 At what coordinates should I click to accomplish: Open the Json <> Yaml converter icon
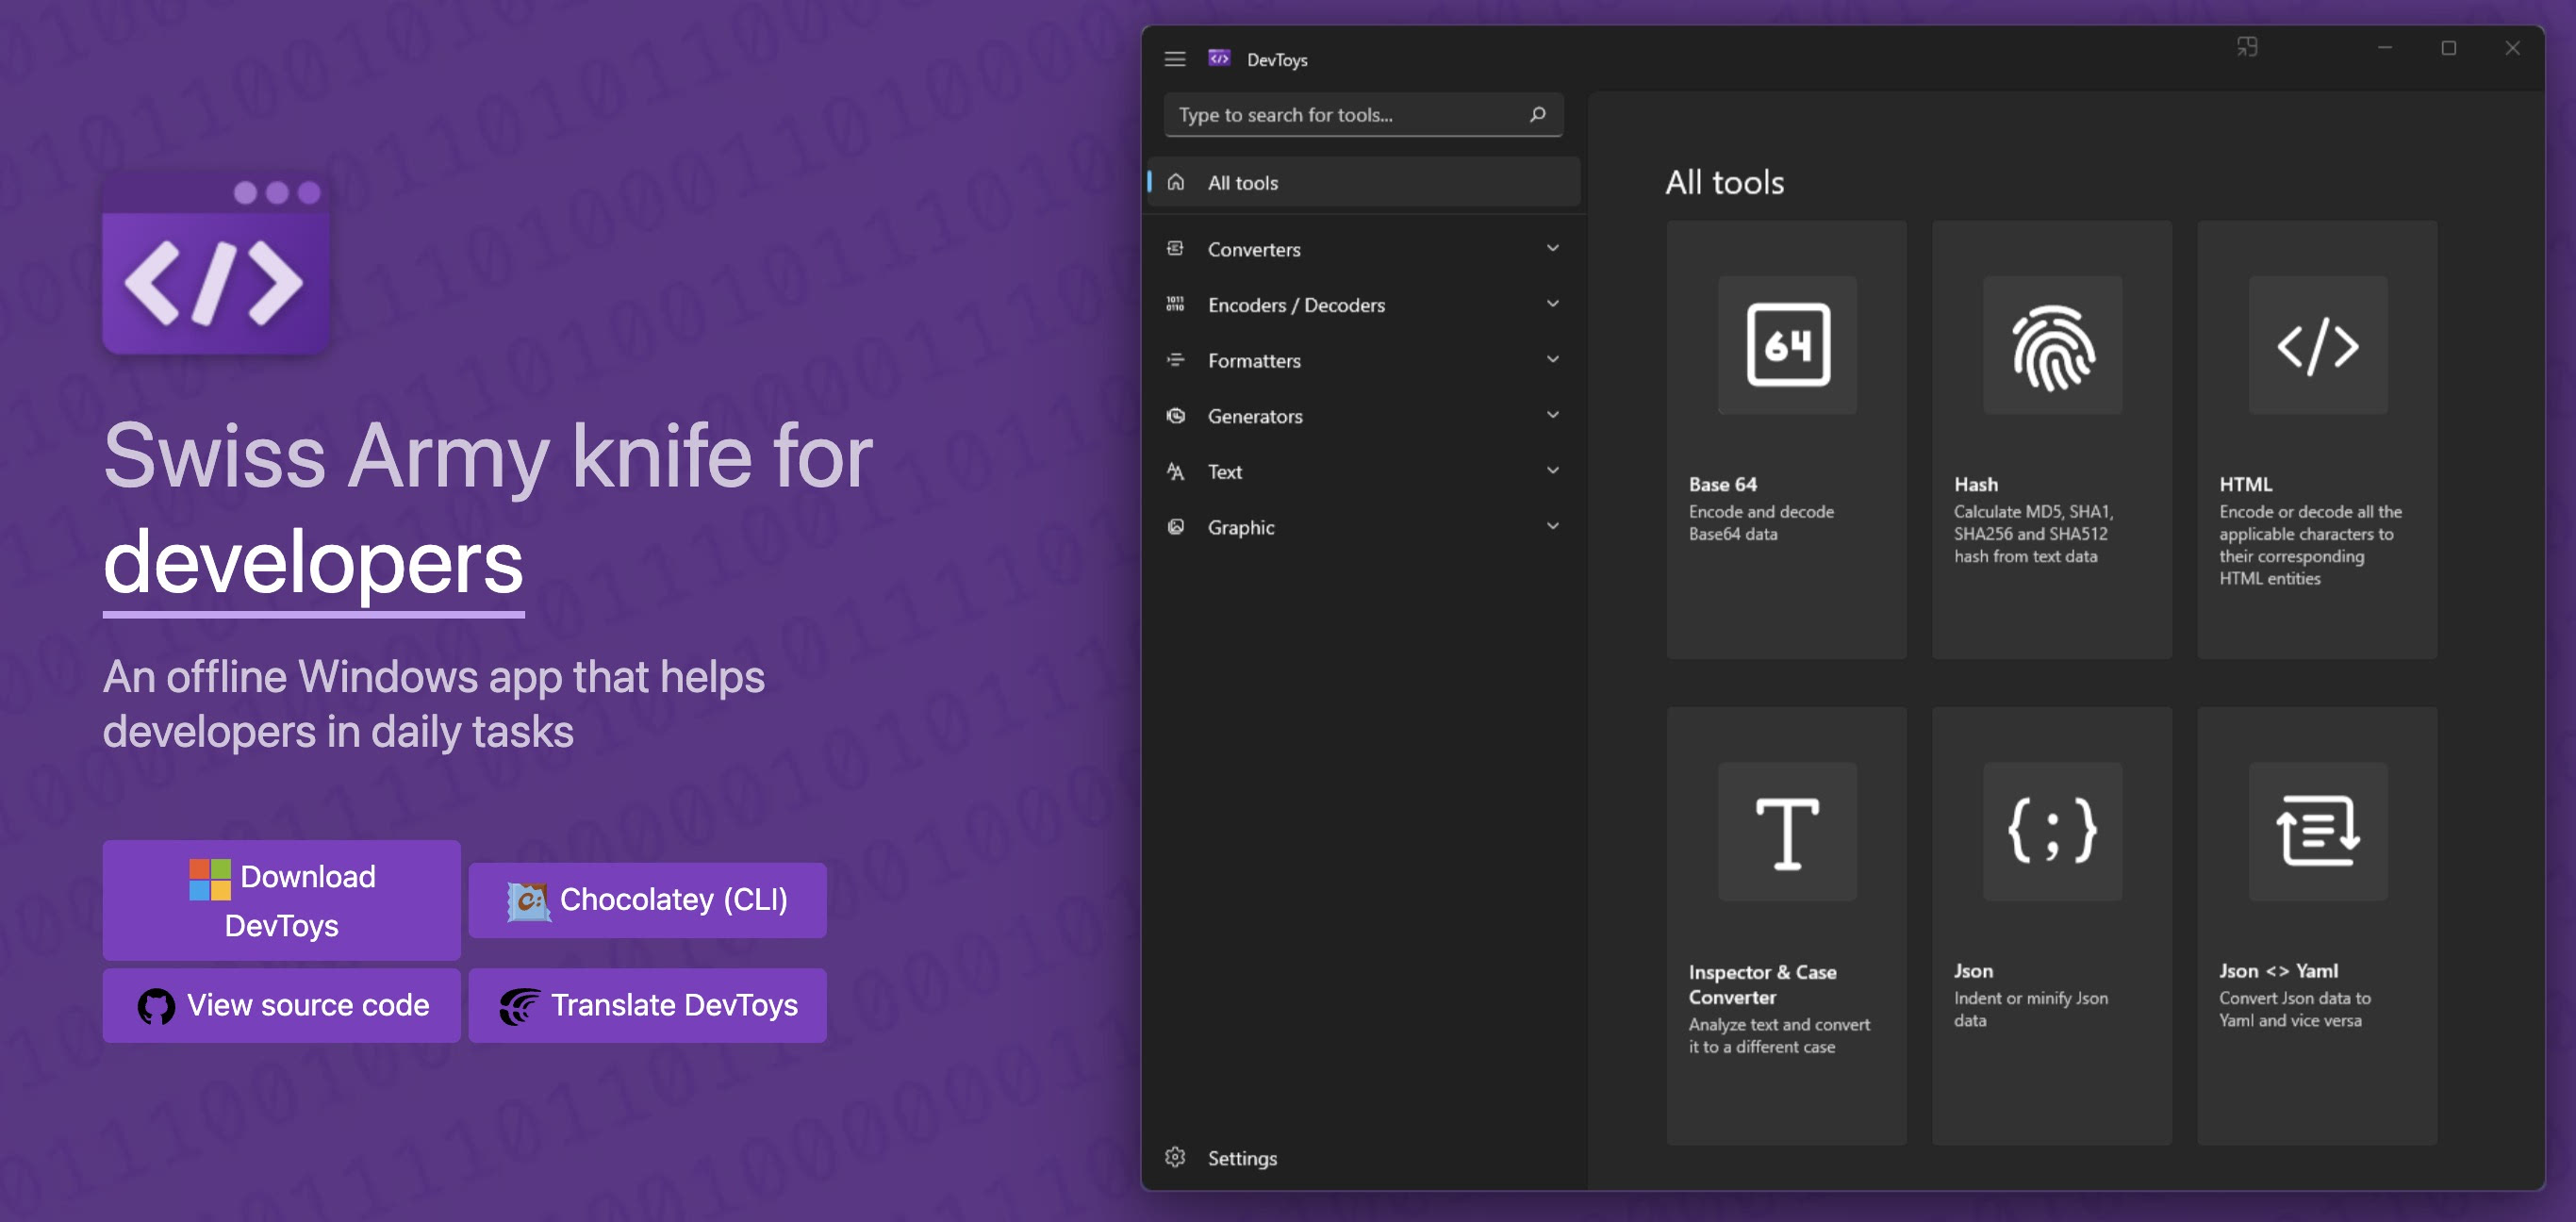[2318, 832]
